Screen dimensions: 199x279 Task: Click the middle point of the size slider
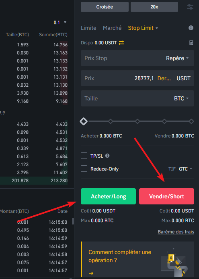click(137, 121)
